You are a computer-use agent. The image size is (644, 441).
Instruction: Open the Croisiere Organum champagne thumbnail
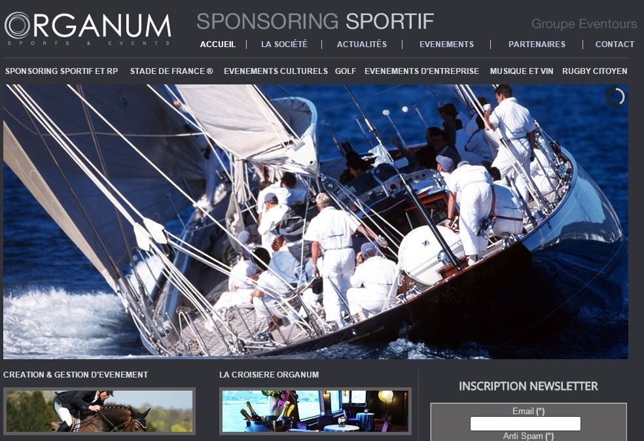(x=315, y=411)
